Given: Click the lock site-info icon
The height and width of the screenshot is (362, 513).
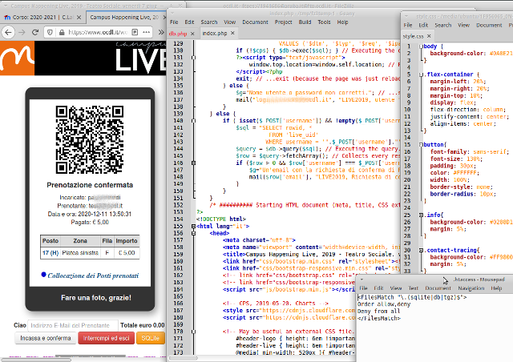Looking at the screenshot, I should 62,32.
